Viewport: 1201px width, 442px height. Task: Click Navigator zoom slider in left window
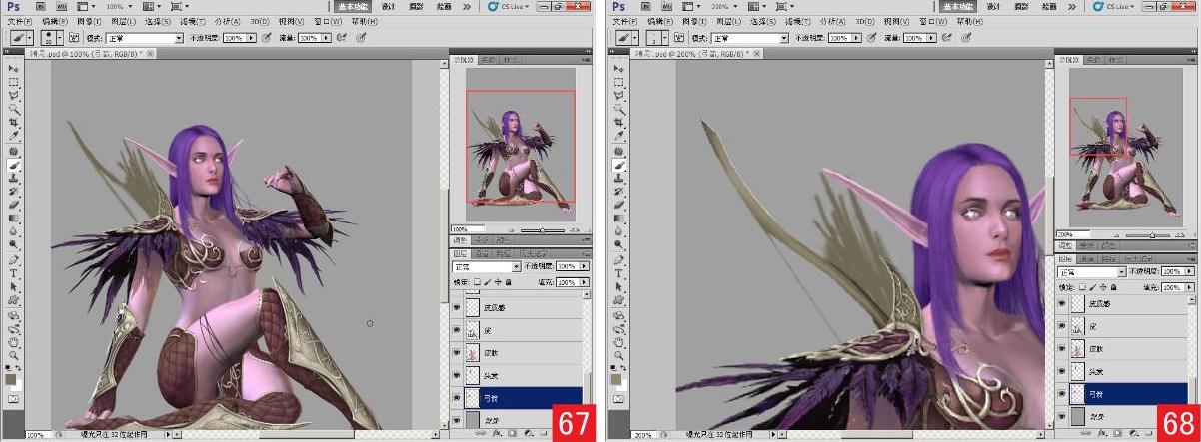(x=541, y=230)
